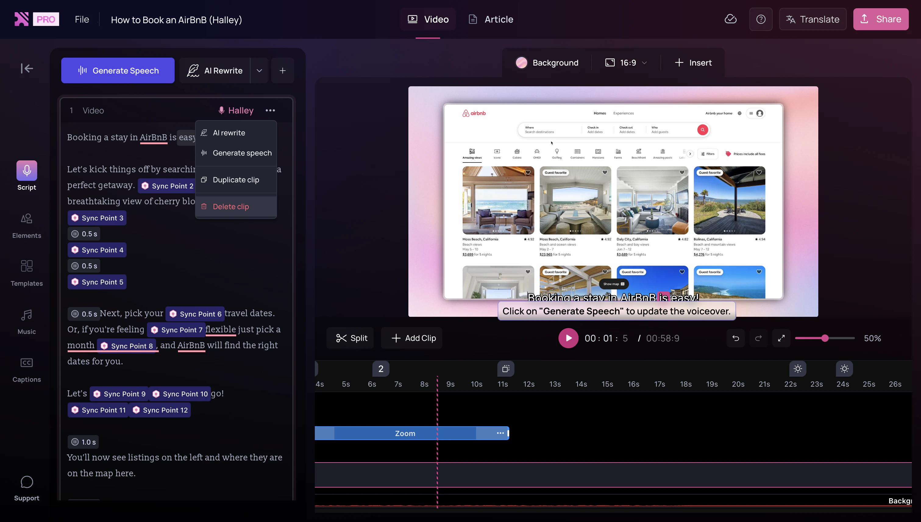Click the app logo in the top left

[22, 19]
